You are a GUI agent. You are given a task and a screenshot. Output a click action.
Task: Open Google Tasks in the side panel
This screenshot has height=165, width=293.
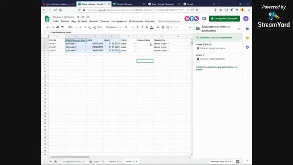point(247,47)
